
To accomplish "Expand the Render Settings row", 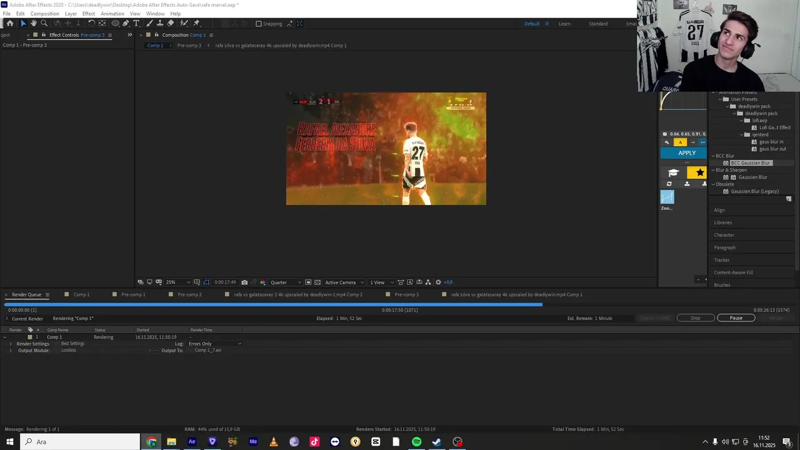I will (x=11, y=344).
